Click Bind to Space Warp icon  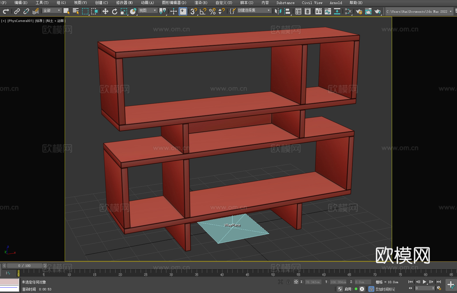coord(36,11)
